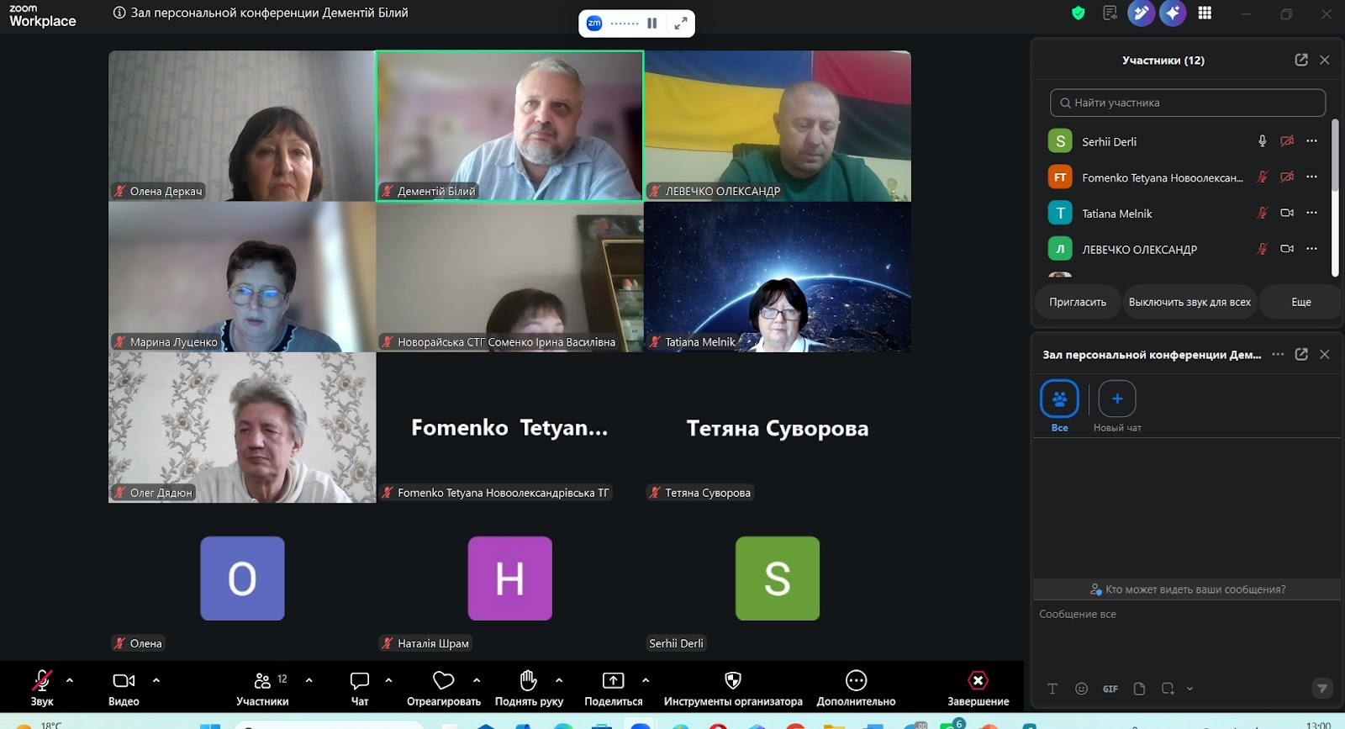The height and width of the screenshot is (729, 1345).
Task: Open the Дополнительно more options menu
Action: [856, 687]
